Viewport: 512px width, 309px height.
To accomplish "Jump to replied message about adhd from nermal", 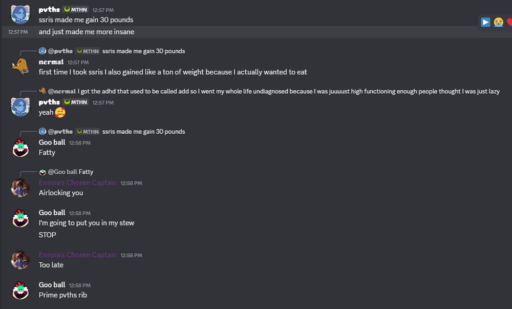I will [288, 91].
